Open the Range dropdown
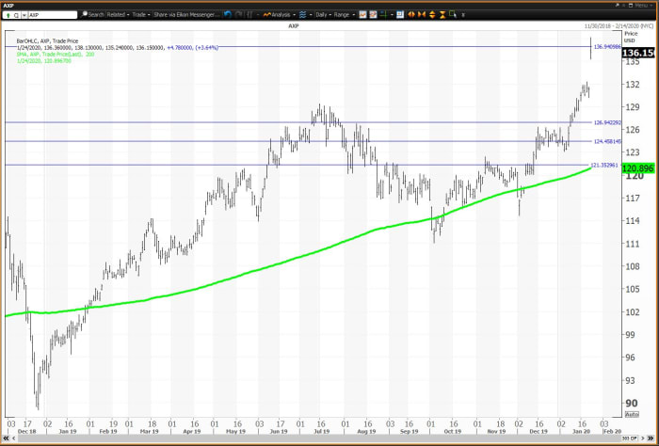659x446 pixels. pyautogui.click(x=343, y=15)
